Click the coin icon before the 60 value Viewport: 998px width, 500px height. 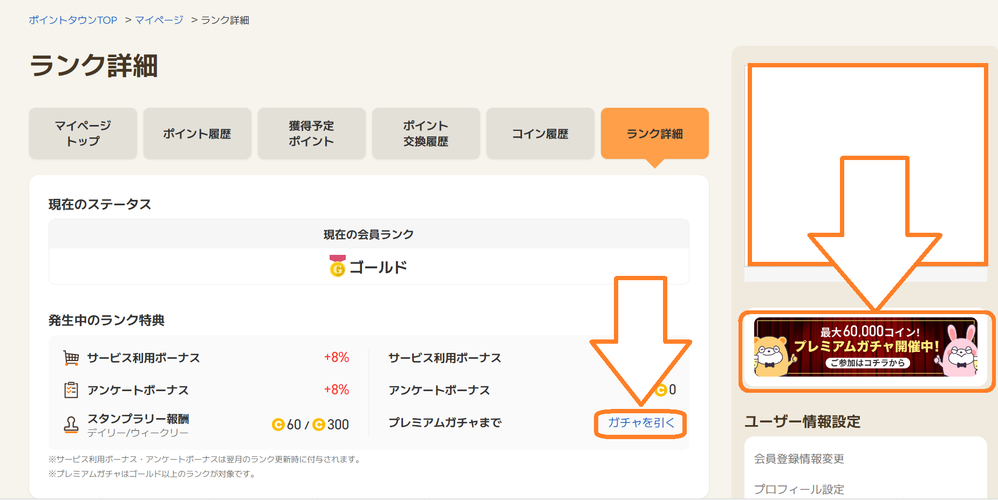pos(278,425)
